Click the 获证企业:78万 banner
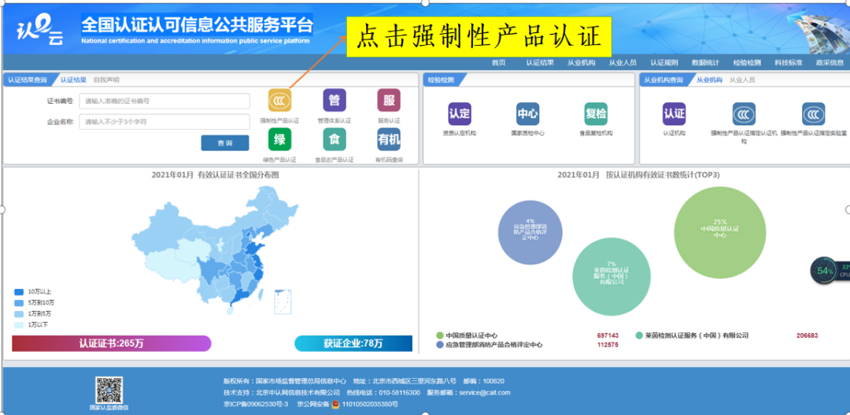Image resolution: width=850 pixels, height=415 pixels. coord(353,343)
